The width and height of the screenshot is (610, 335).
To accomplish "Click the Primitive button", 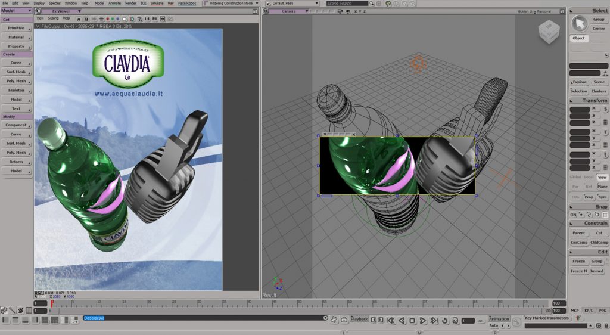I will [16, 28].
